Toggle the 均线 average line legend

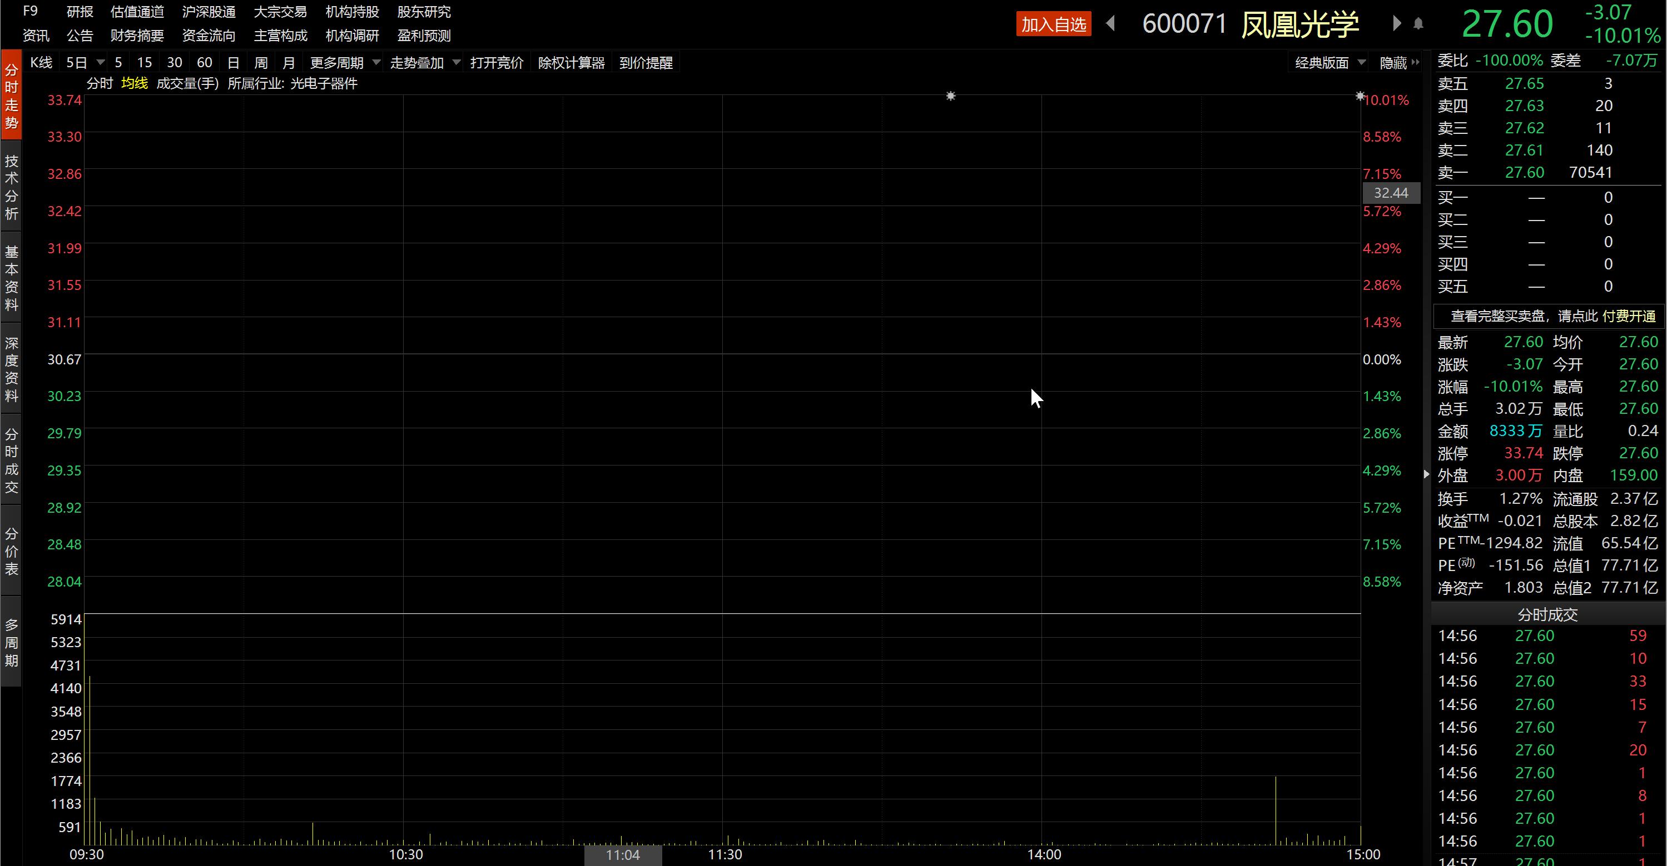(x=135, y=83)
